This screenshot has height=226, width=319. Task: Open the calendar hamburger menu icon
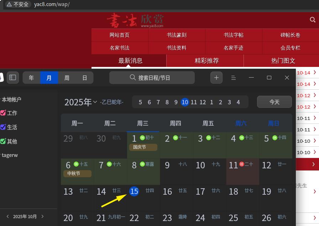click(x=234, y=78)
